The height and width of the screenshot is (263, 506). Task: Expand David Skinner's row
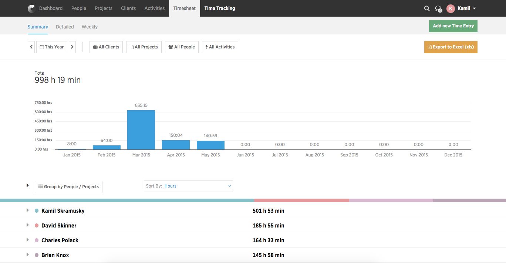[x=27, y=225]
